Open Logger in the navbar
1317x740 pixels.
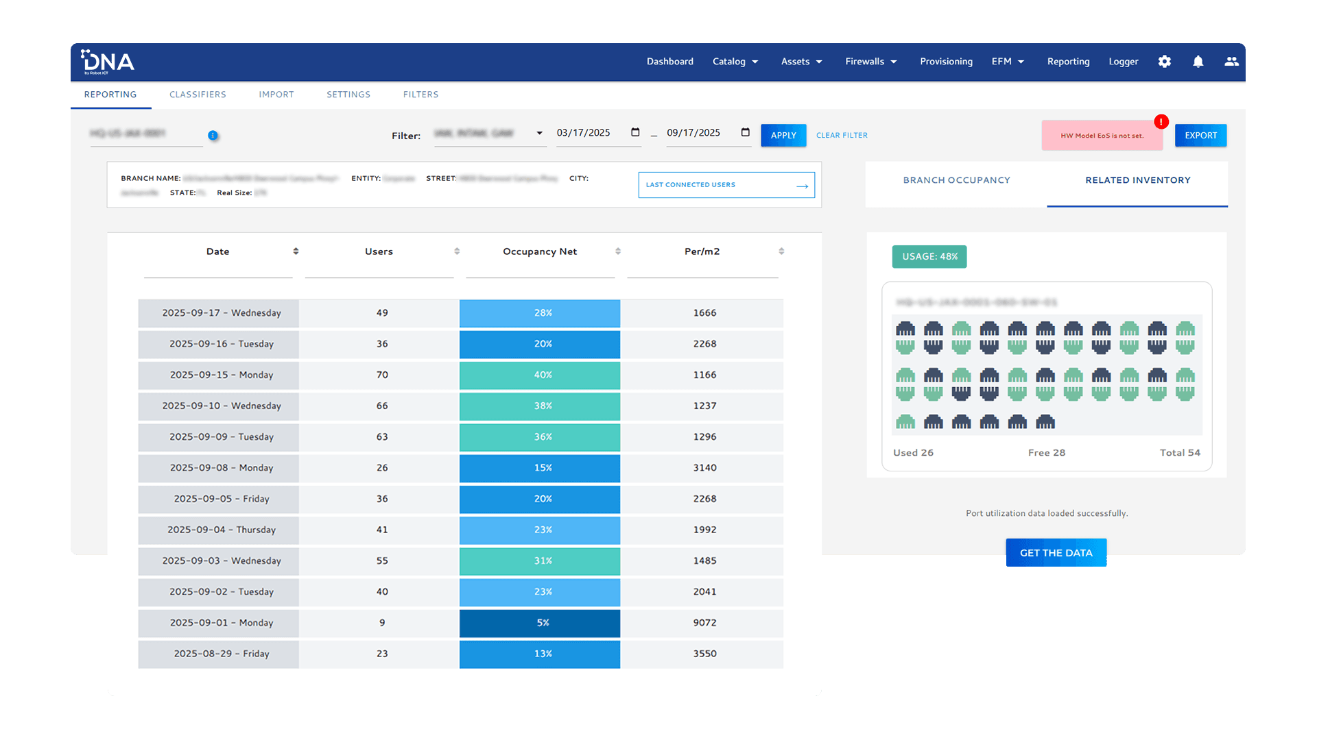click(x=1124, y=62)
